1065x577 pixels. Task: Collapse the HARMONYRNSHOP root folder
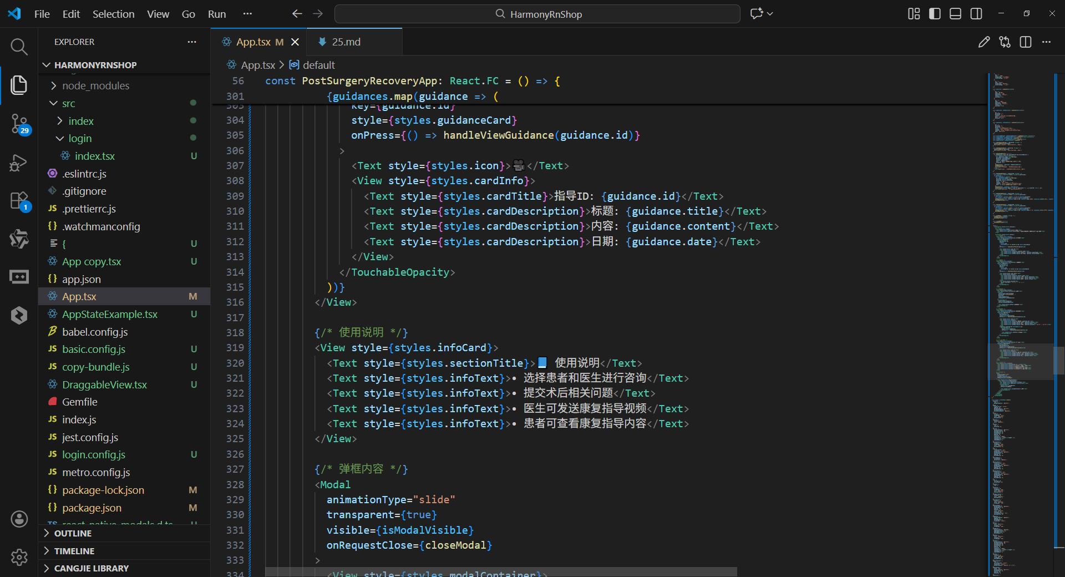(124, 65)
